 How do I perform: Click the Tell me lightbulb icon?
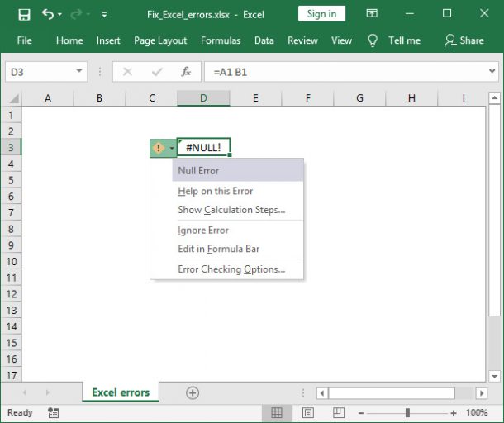pos(373,40)
